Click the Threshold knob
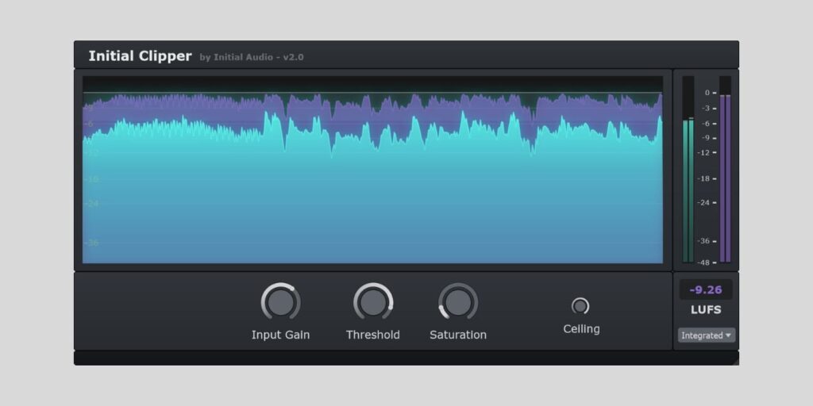Viewport: 813px width, 406px height. tap(373, 302)
